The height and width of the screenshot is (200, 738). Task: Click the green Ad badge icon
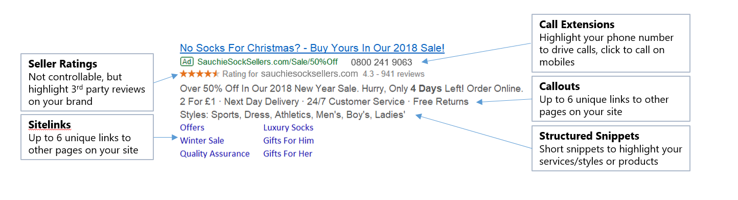point(187,62)
